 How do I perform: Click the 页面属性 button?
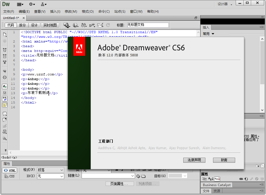(x=120, y=184)
